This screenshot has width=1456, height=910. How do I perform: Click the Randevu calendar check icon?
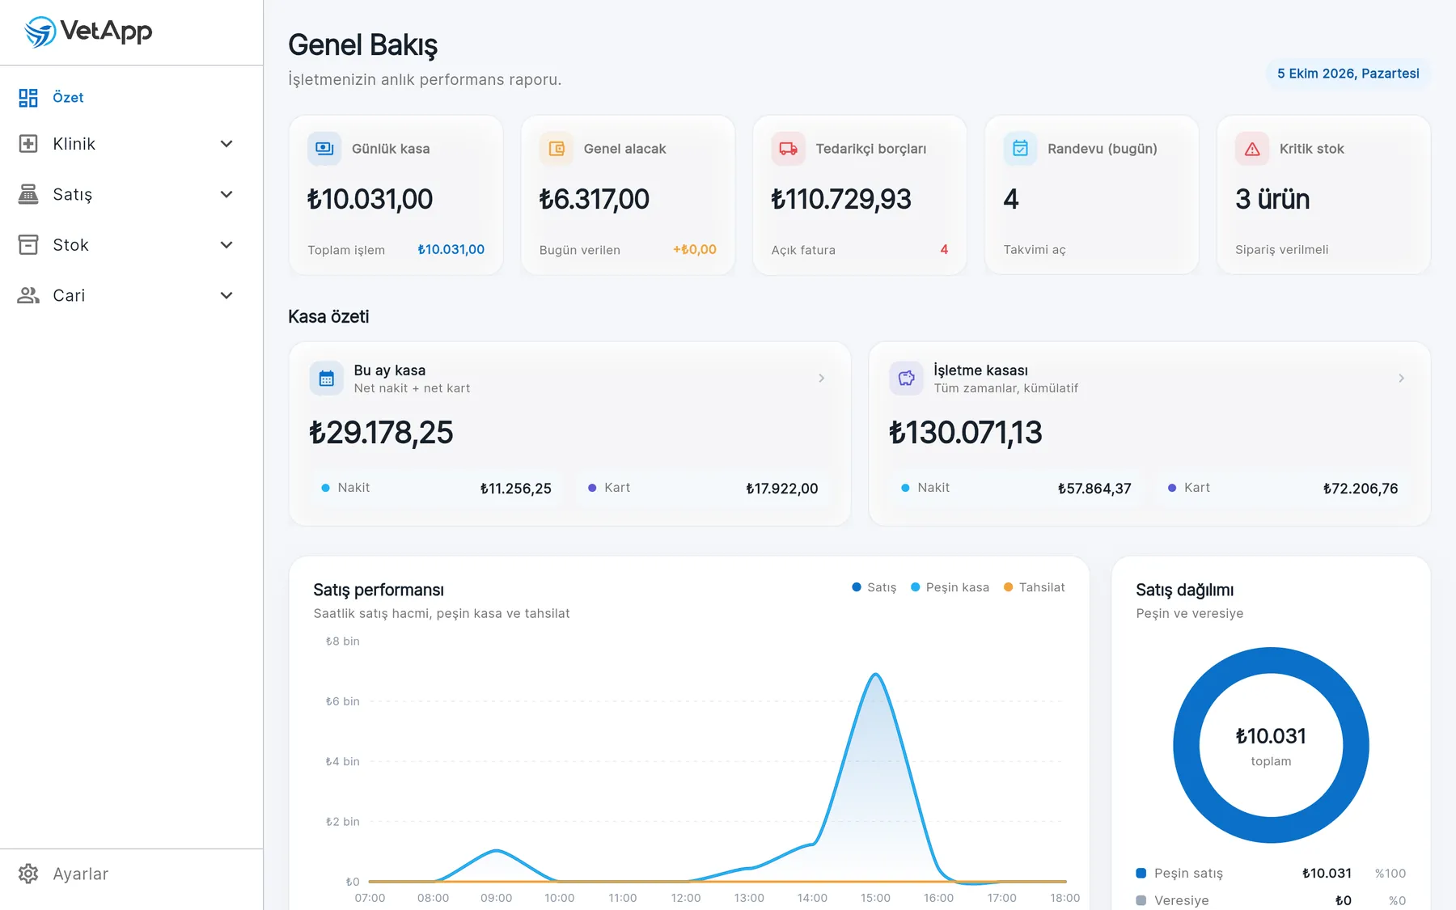click(x=1020, y=149)
